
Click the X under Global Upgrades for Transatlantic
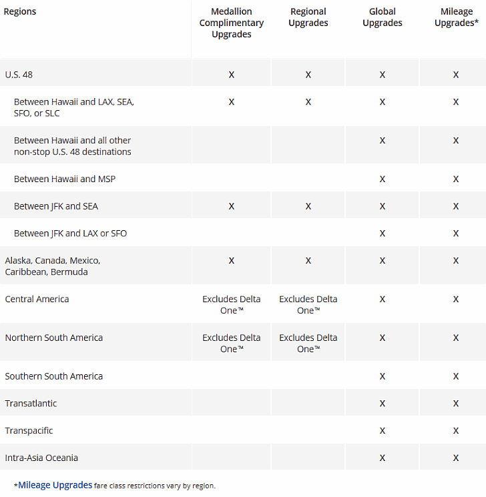click(383, 404)
